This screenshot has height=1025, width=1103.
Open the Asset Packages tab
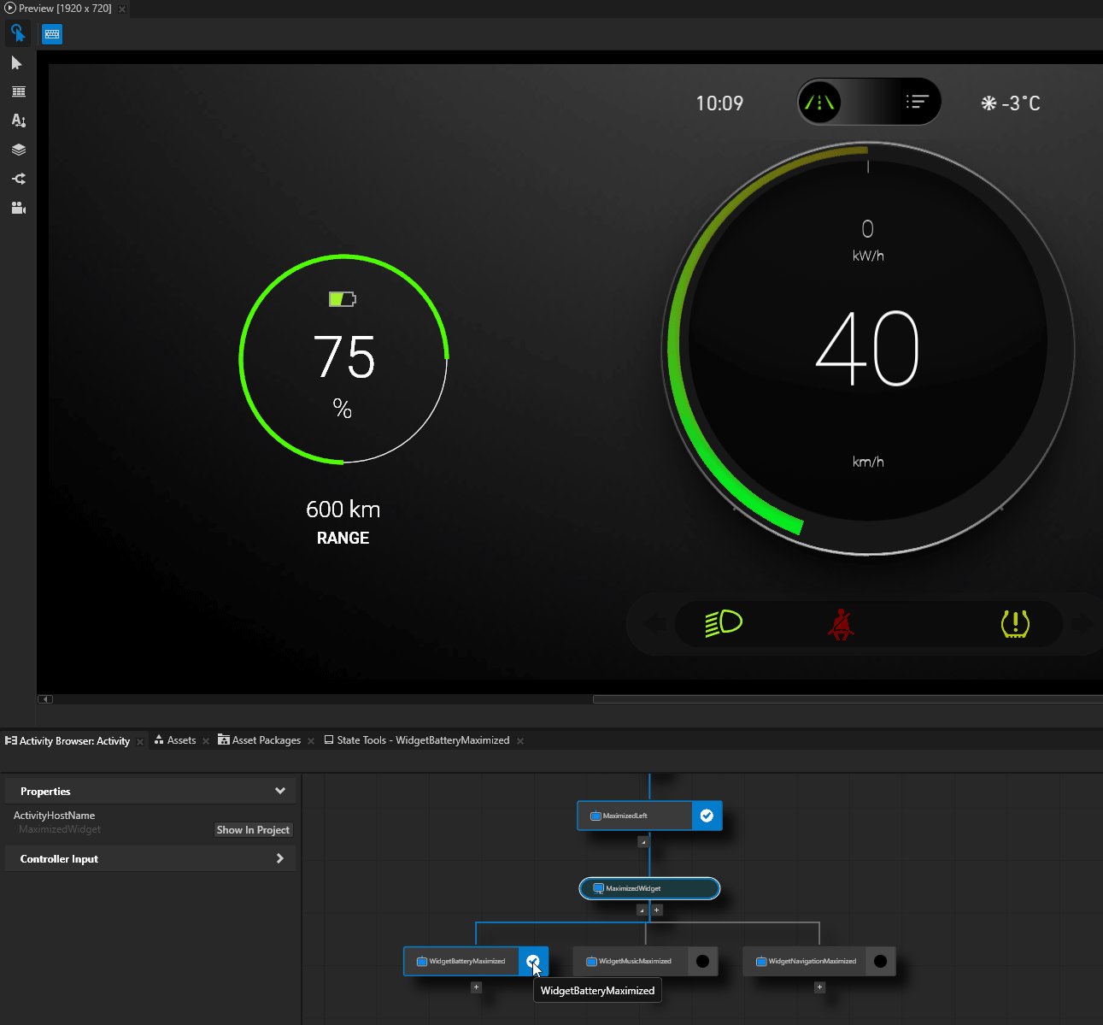(x=266, y=740)
